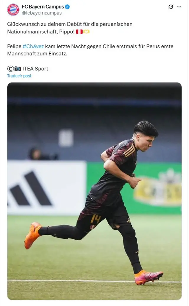Click the yellow heart-hands emoji
This screenshot has width=189, height=306.
point(87,32)
